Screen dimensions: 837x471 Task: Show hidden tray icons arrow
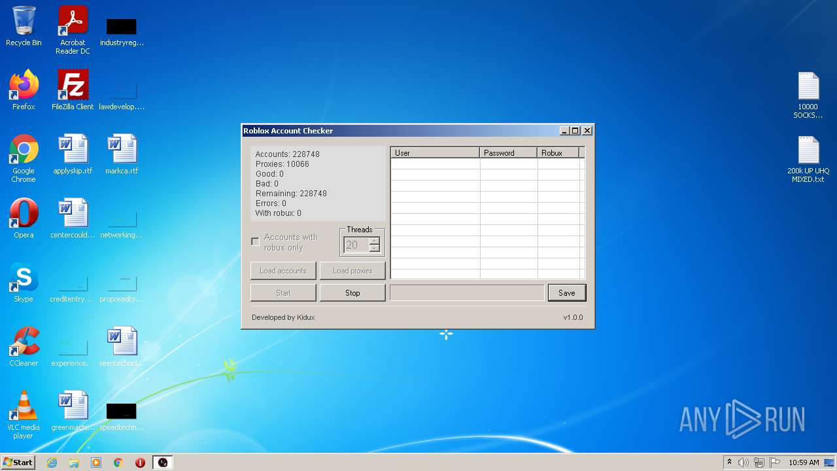(729, 462)
